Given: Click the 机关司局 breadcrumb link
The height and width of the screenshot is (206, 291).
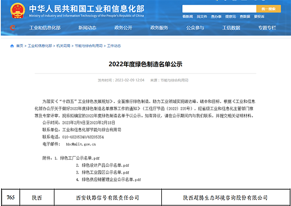Looking at the screenshot, I should point(63,46).
